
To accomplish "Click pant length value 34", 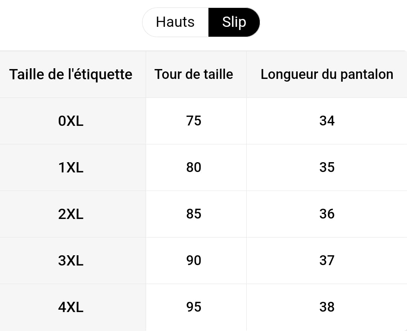I will (x=327, y=121).
